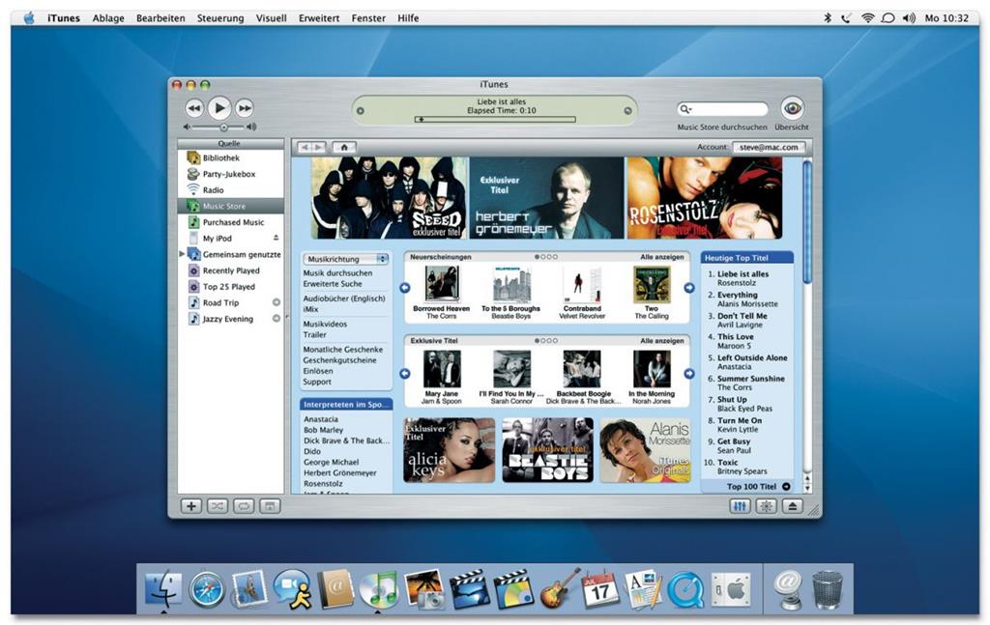Image resolution: width=990 pixels, height=625 pixels.
Task: Click the Geschenkgutscheine link
Action: 339,360
